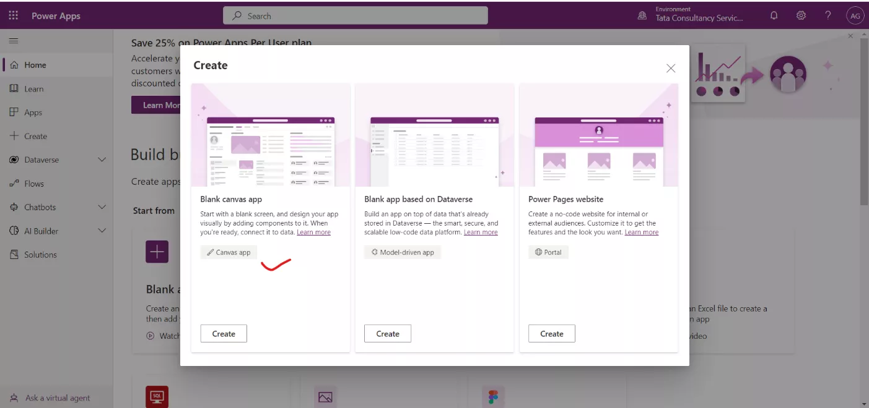Expand the Chatbots sidebar section
Image resolution: width=869 pixels, height=408 pixels.
101,206
